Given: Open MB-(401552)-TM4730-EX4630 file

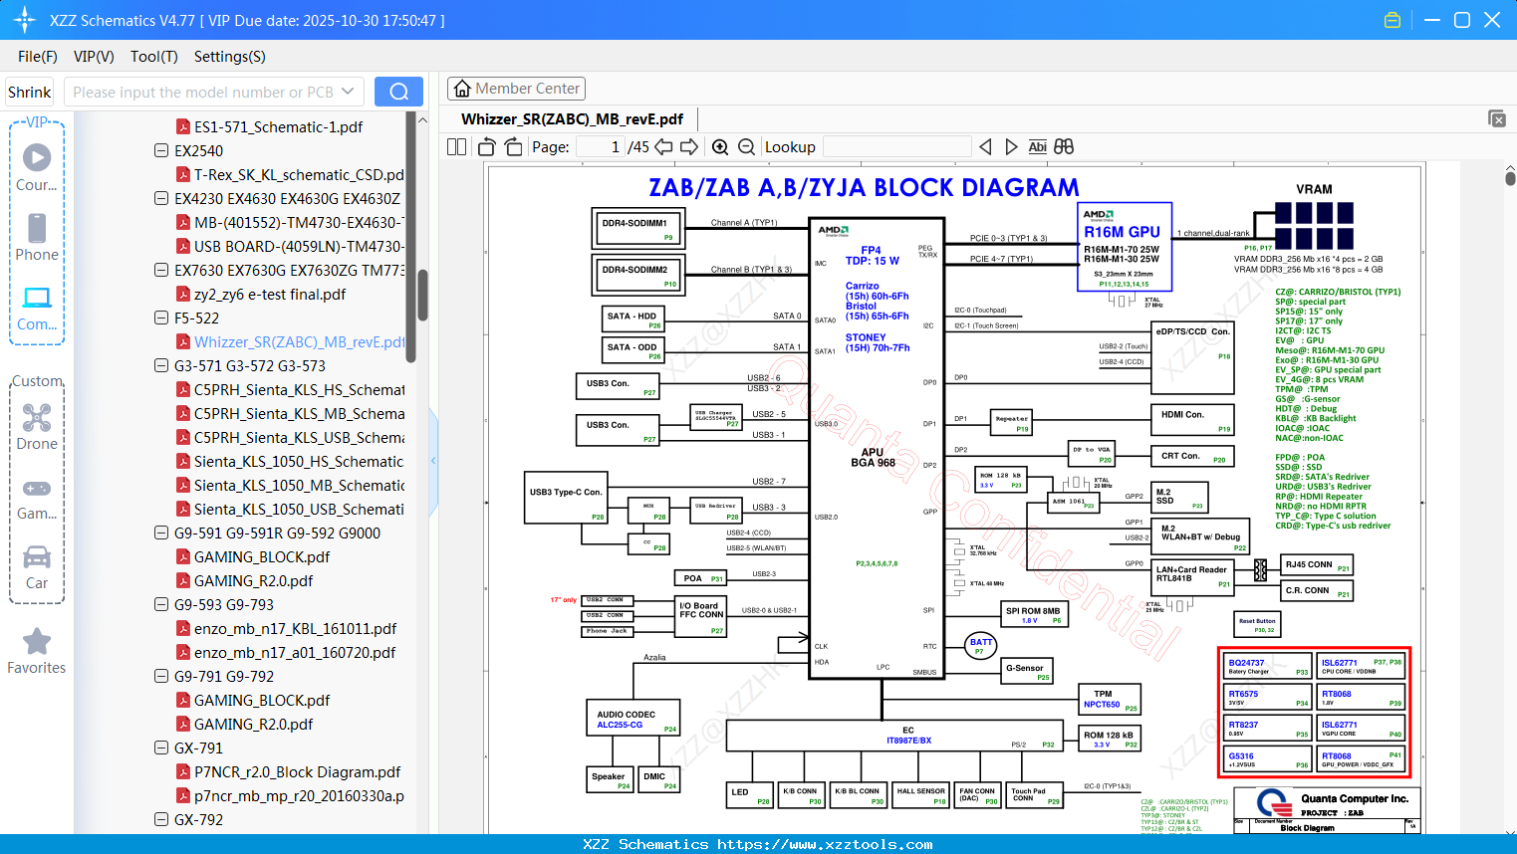Looking at the screenshot, I should [x=299, y=222].
